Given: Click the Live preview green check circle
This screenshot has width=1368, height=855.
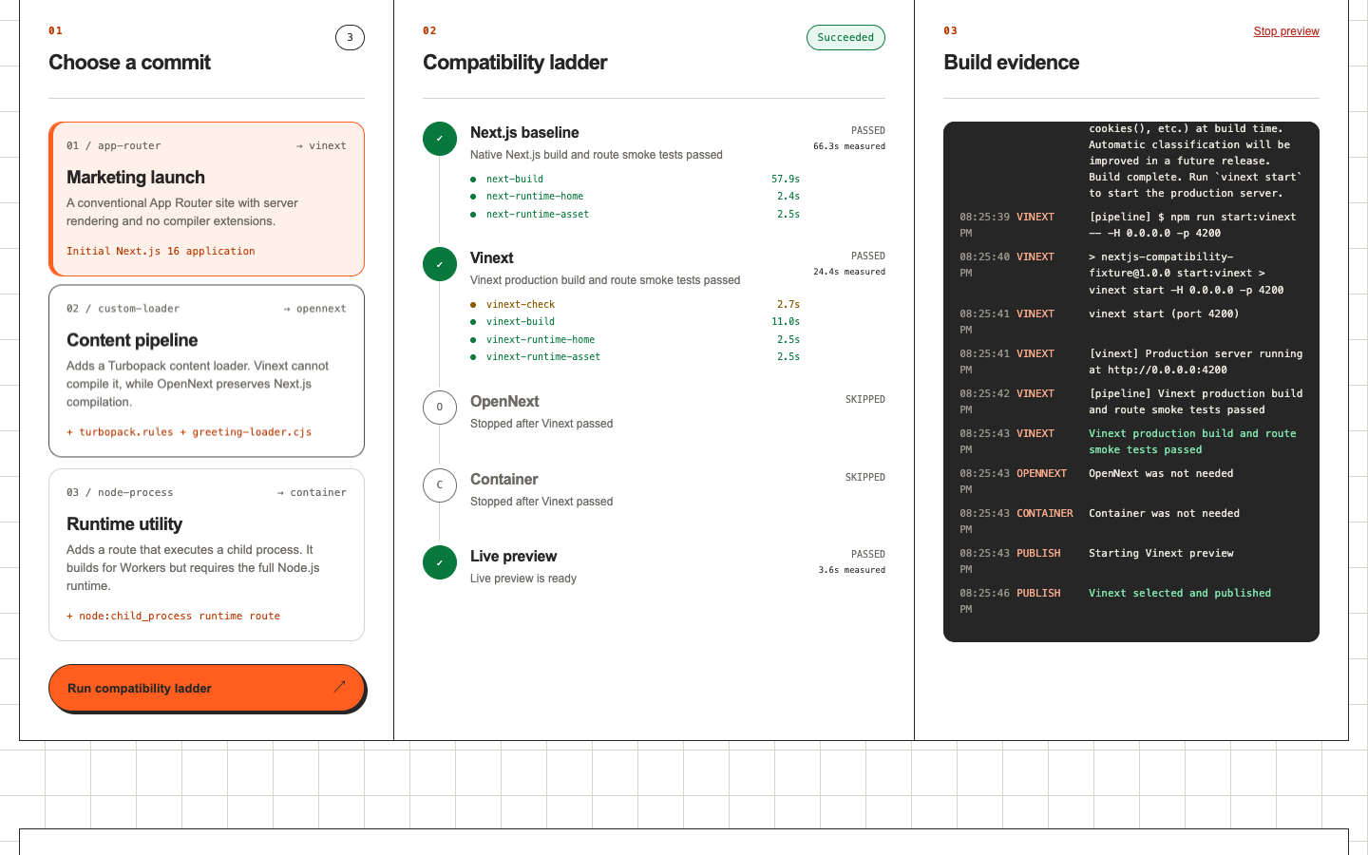Looking at the screenshot, I should click(x=440, y=562).
